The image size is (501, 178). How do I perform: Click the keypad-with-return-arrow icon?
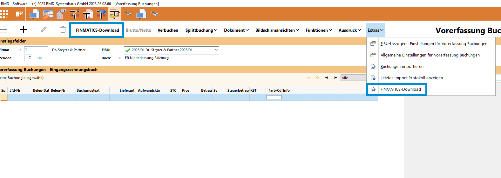point(19,14)
